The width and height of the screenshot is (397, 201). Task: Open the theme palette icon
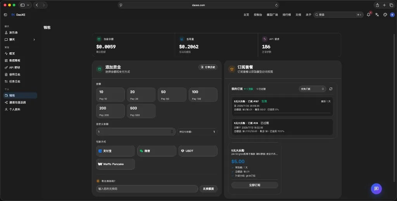385,15
